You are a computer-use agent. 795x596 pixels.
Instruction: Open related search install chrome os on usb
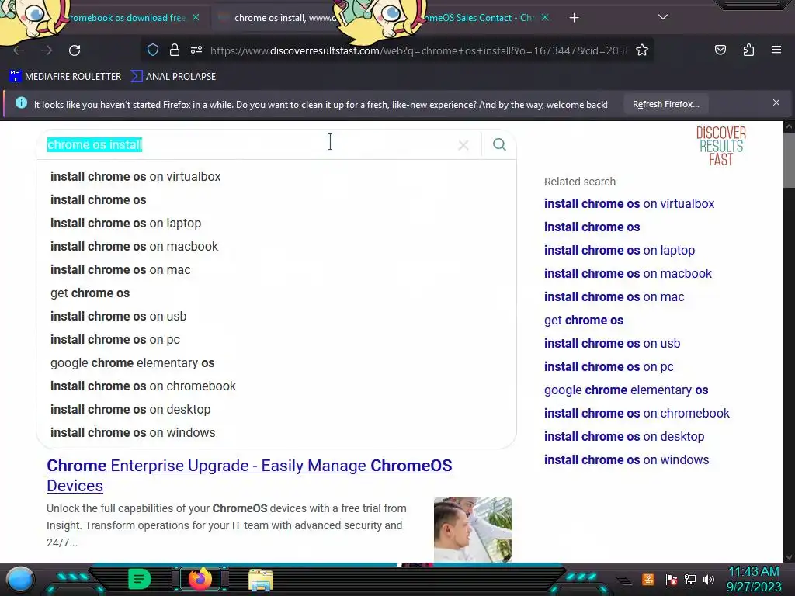coord(612,344)
